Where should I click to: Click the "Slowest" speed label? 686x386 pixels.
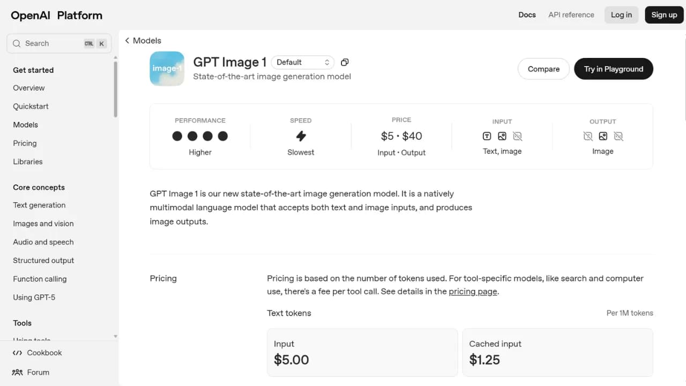point(301,152)
